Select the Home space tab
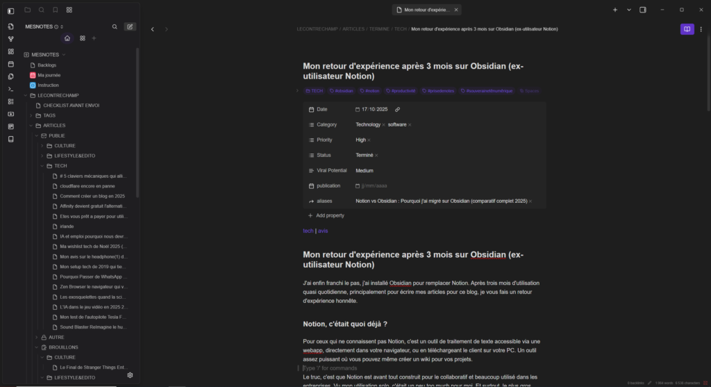Image resolution: width=711 pixels, height=387 pixels. click(x=67, y=38)
